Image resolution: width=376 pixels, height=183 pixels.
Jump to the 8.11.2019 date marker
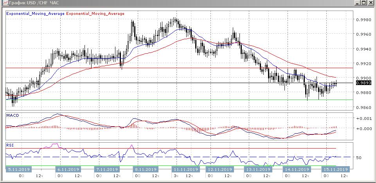(x=145, y=170)
